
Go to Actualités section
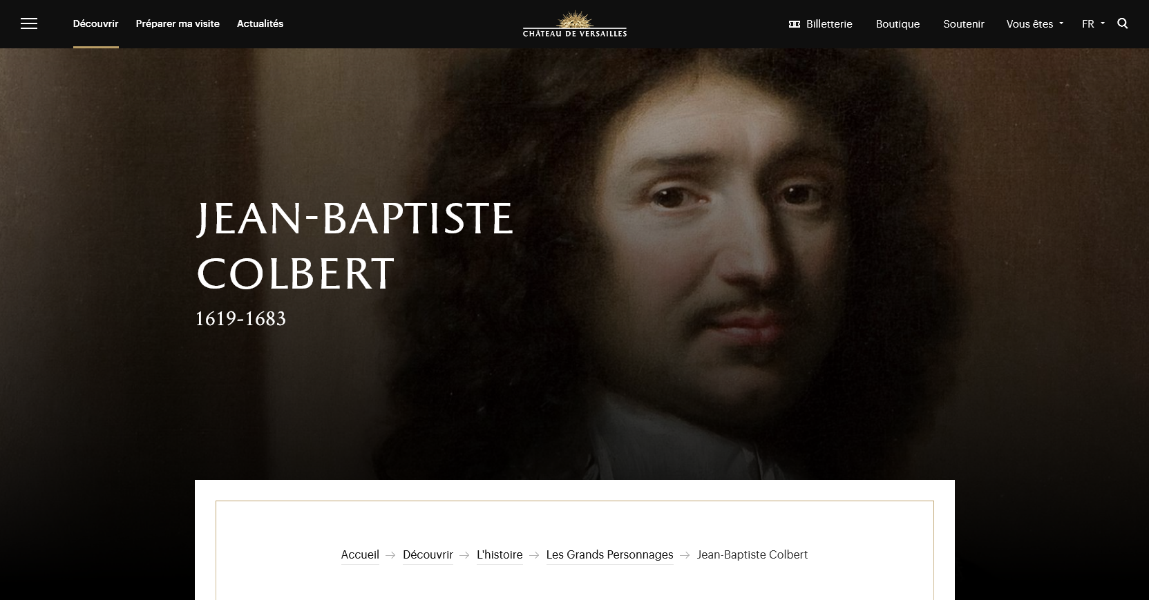tap(260, 23)
